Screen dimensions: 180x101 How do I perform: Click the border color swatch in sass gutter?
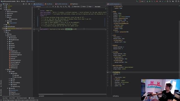[x=109, y=17]
